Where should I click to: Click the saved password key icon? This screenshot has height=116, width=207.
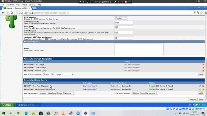click(195, 13)
